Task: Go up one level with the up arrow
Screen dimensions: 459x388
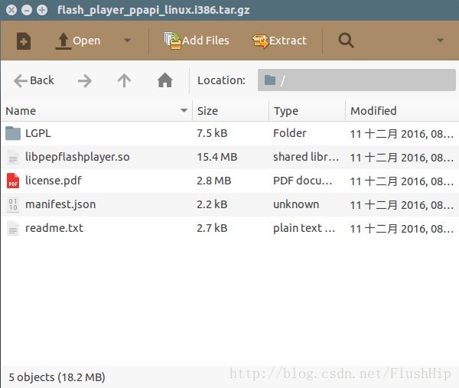Action: (124, 80)
